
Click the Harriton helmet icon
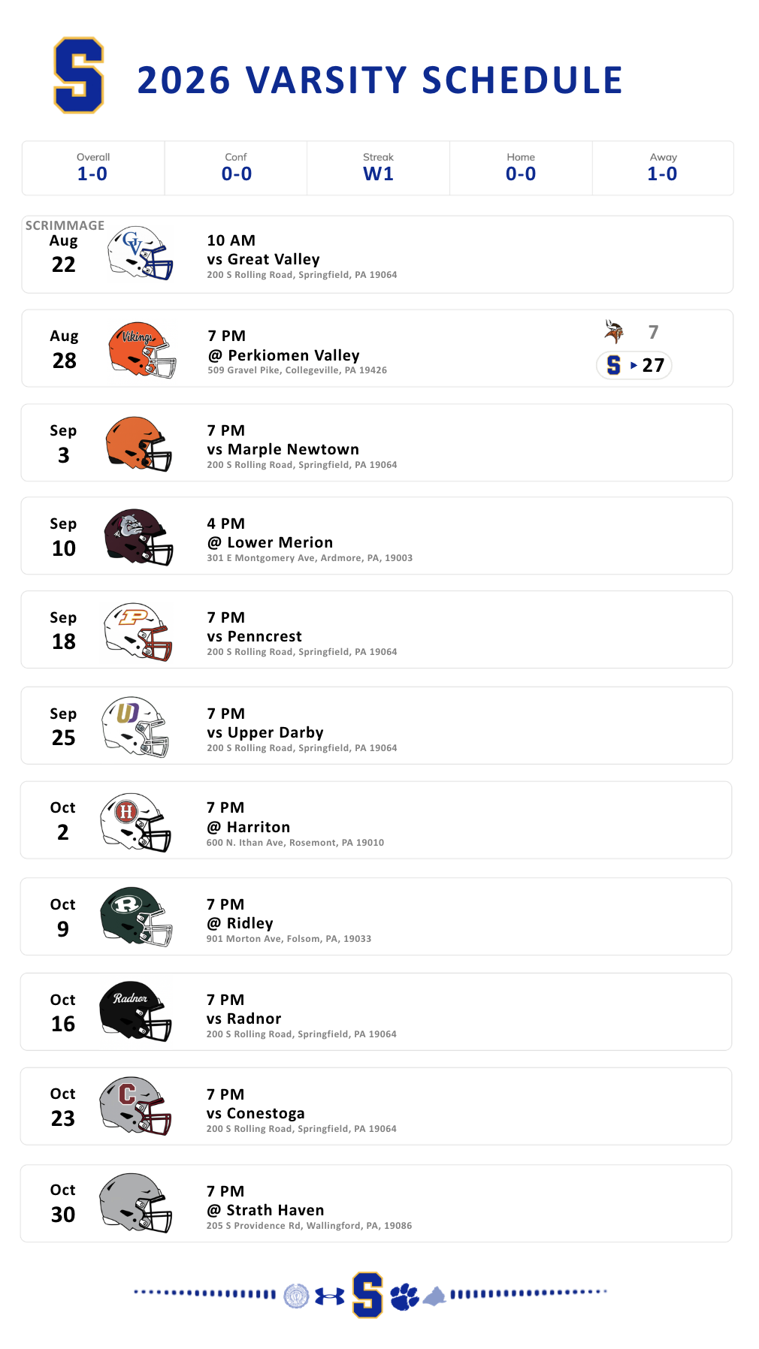pyautogui.click(x=136, y=822)
